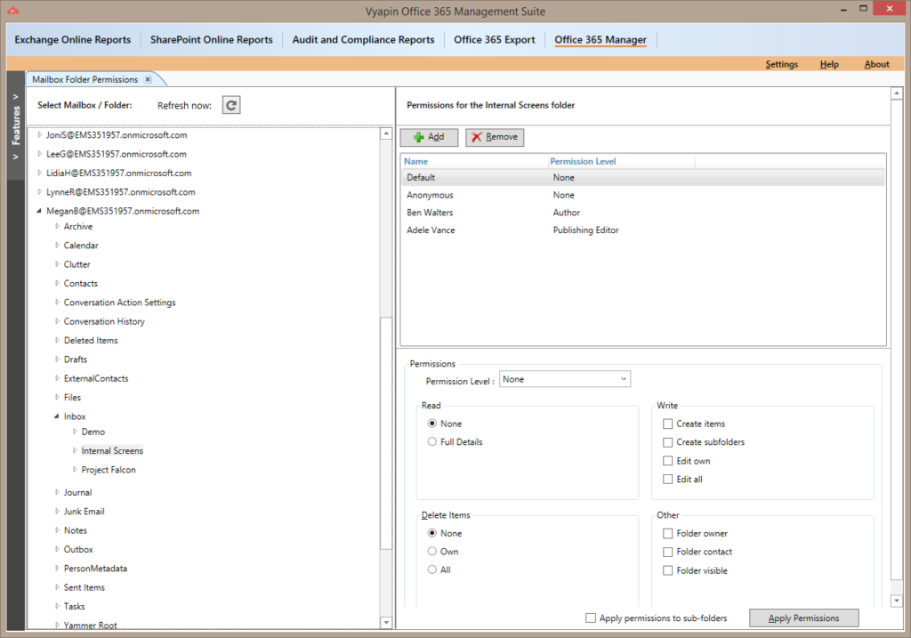911x638 pixels.
Task: Check the Folder owner option
Action: 667,533
